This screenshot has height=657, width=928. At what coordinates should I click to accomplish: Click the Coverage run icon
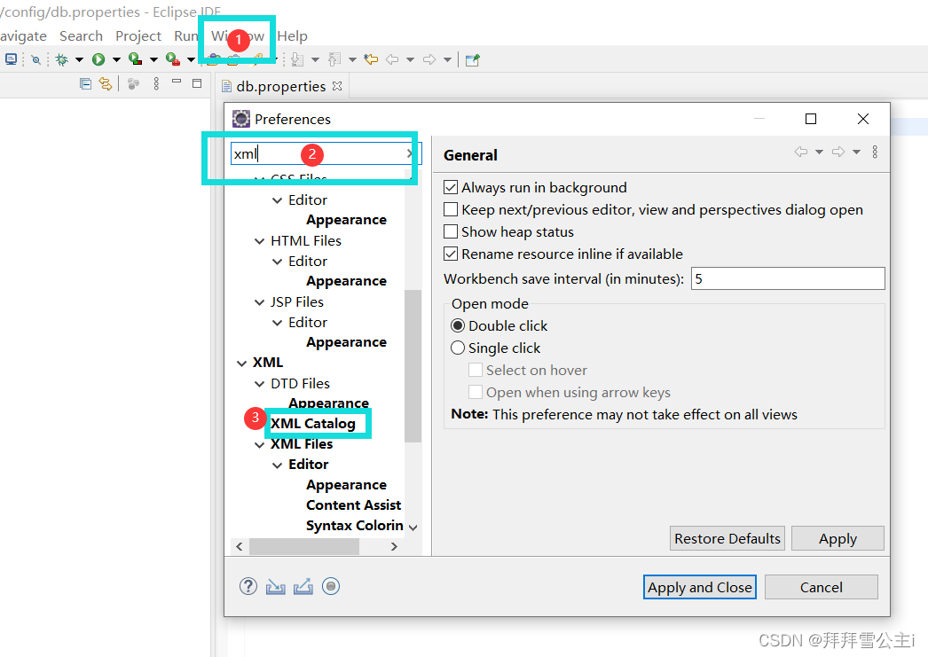(x=136, y=59)
